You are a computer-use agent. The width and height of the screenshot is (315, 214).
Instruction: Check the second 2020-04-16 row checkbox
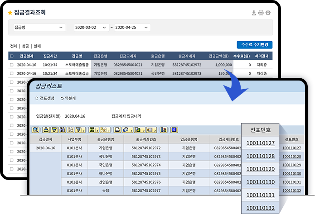pos(12,73)
